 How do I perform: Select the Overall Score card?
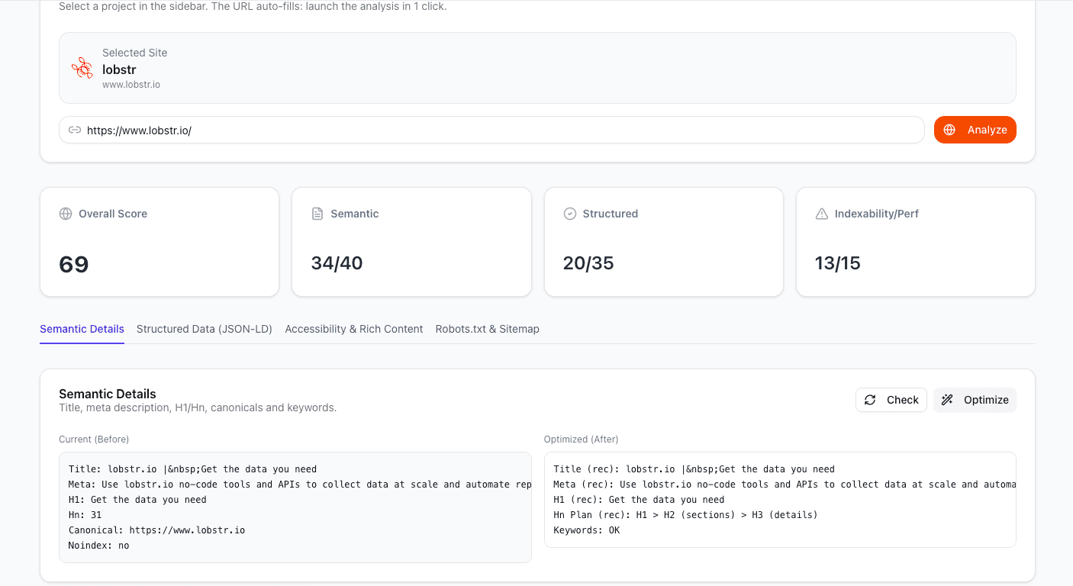click(x=159, y=241)
